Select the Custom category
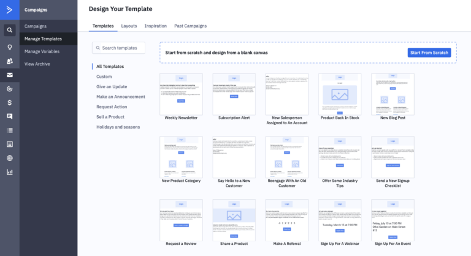The image size is (471, 256). click(x=104, y=77)
